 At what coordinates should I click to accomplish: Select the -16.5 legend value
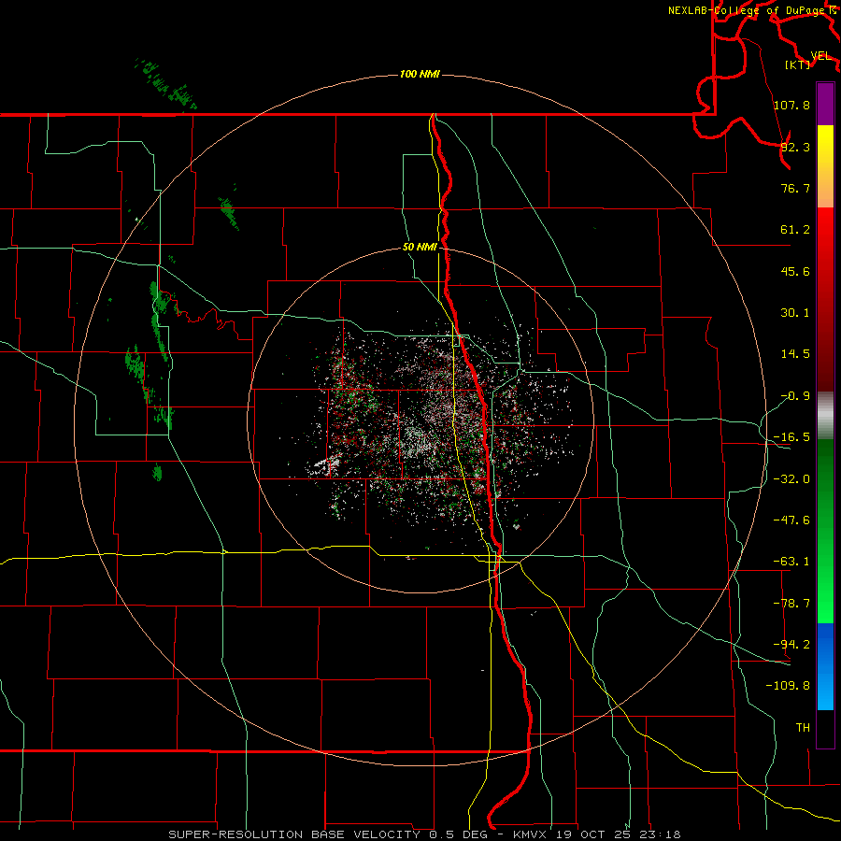pos(791,437)
